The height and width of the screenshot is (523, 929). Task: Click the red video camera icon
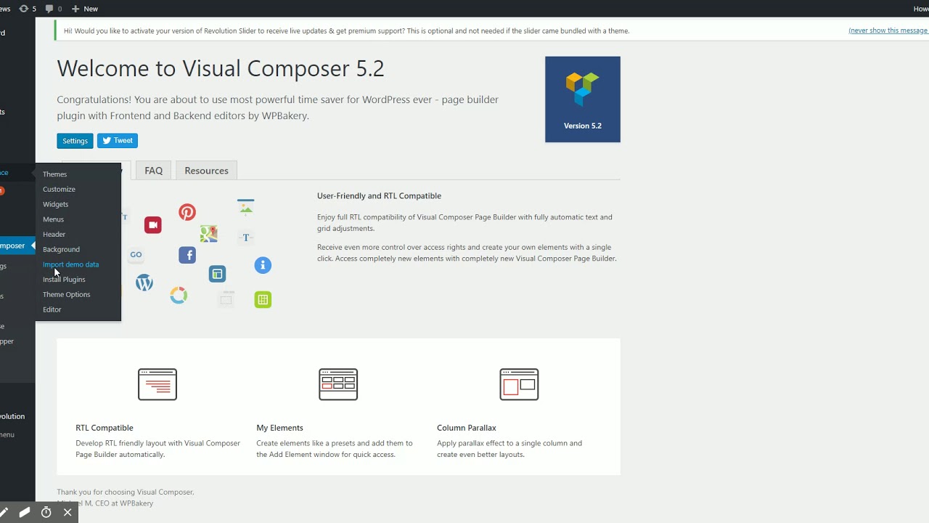(152, 225)
